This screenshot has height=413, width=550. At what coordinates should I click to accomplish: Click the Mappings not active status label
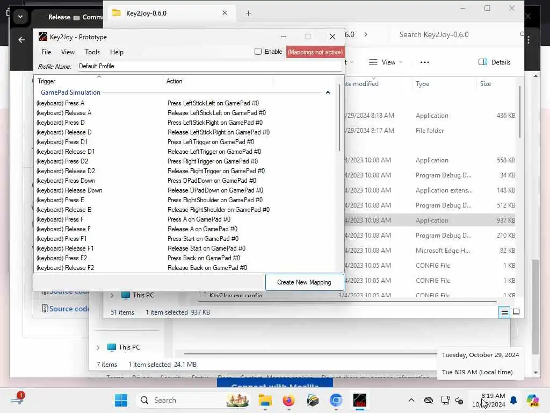tap(315, 52)
